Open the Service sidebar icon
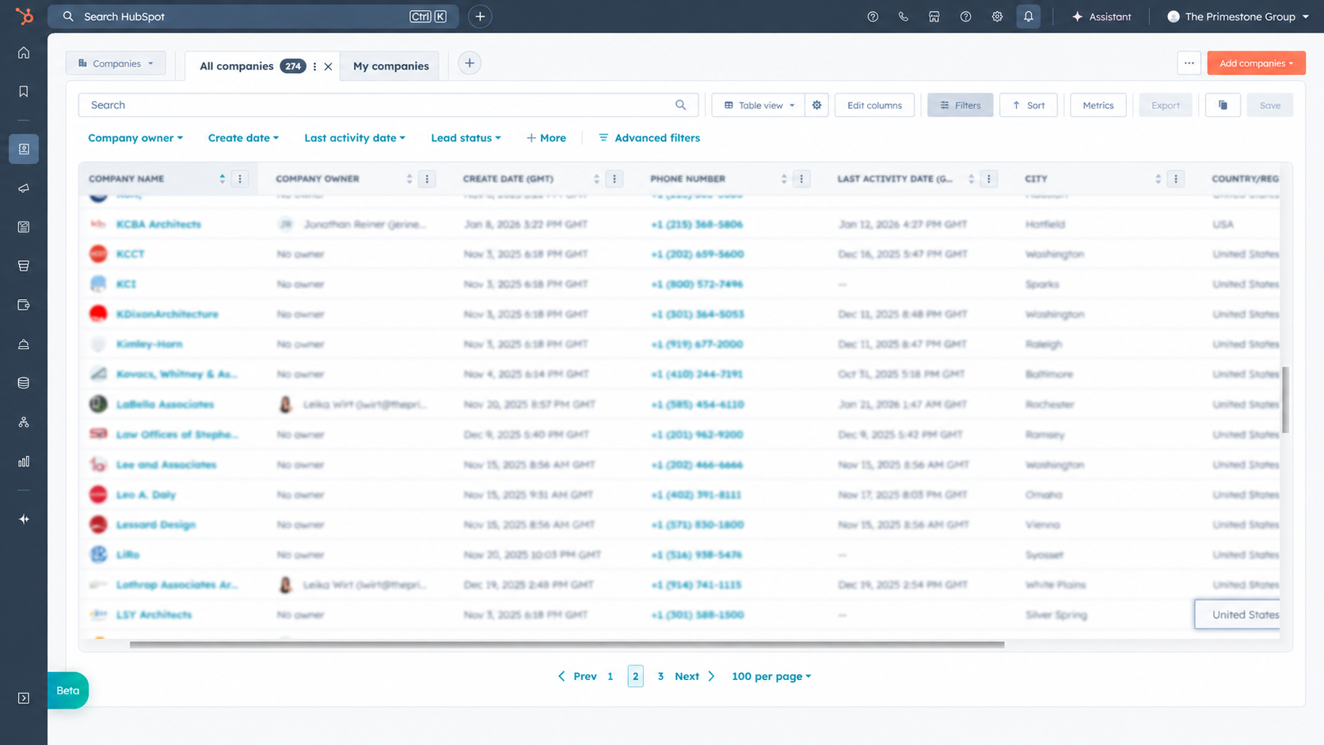This screenshot has height=745, width=1324. click(x=24, y=344)
